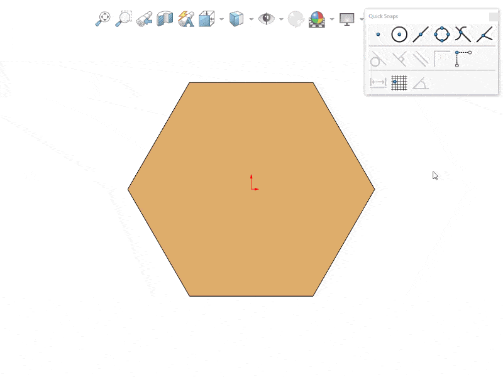Return to the Previous View
Image resolution: width=503 pixels, height=377 pixels.
point(144,19)
